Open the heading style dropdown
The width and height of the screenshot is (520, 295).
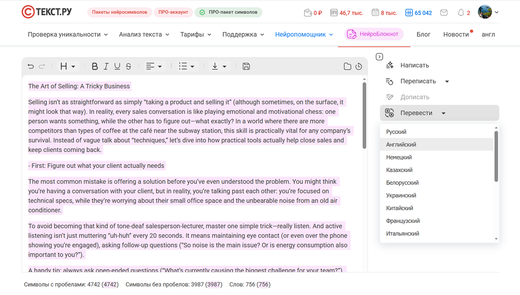(68, 66)
